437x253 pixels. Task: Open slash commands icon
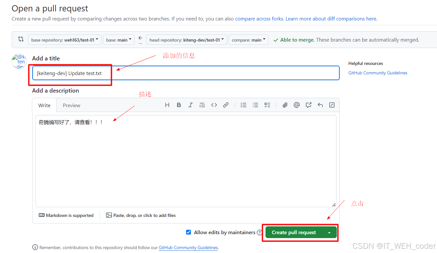point(332,105)
